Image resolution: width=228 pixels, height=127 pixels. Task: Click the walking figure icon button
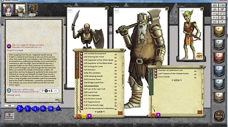222,22
